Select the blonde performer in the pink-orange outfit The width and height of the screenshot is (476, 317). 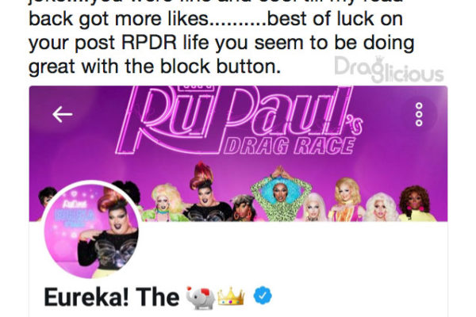pos(347,201)
